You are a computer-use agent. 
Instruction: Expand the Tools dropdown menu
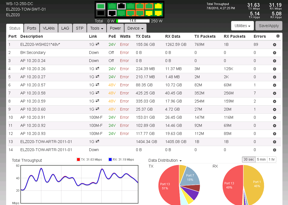(x=97, y=28)
